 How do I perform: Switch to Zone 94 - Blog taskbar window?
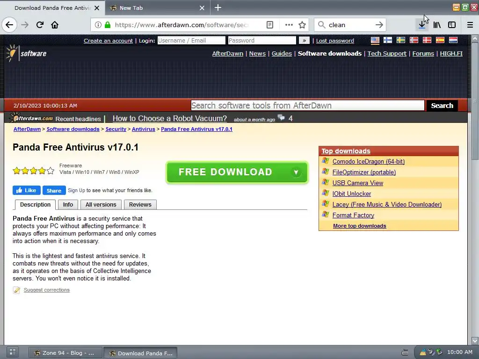(x=65, y=353)
